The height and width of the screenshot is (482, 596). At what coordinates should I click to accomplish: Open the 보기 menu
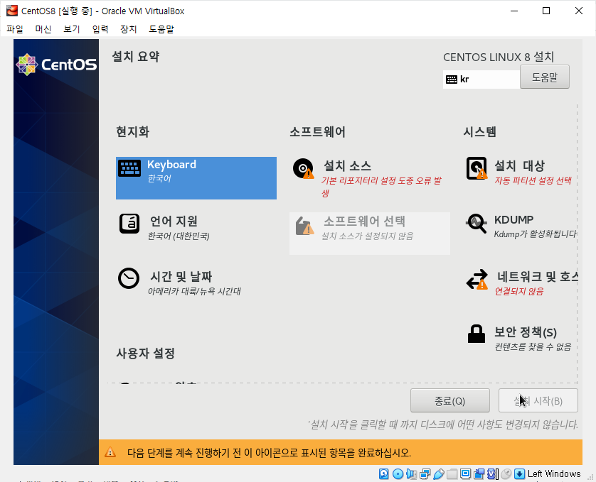point(72,29)
